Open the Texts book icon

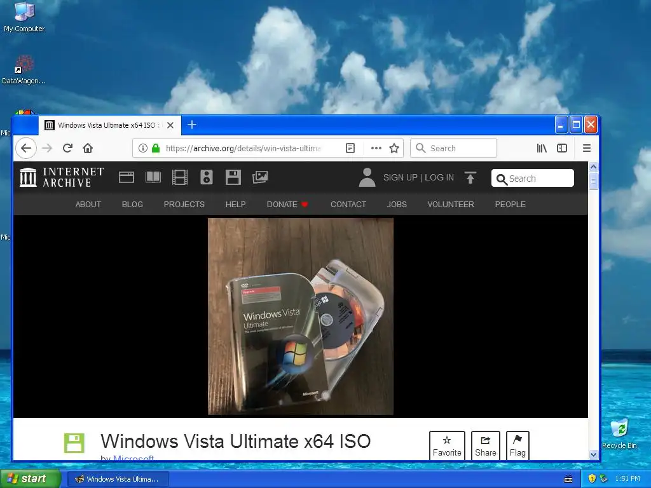[x=153, y=177]
